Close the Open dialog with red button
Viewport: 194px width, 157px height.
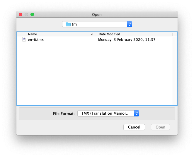pos(21,14)
